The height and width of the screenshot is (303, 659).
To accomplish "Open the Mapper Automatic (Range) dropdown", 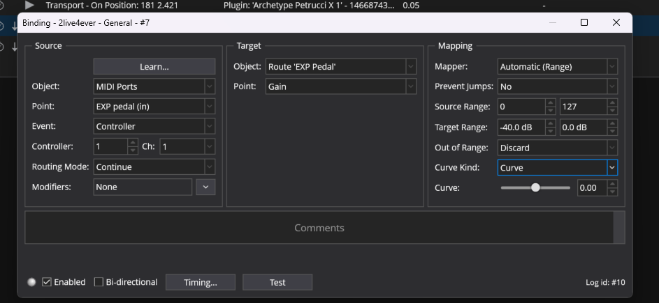I will [557, 67].
